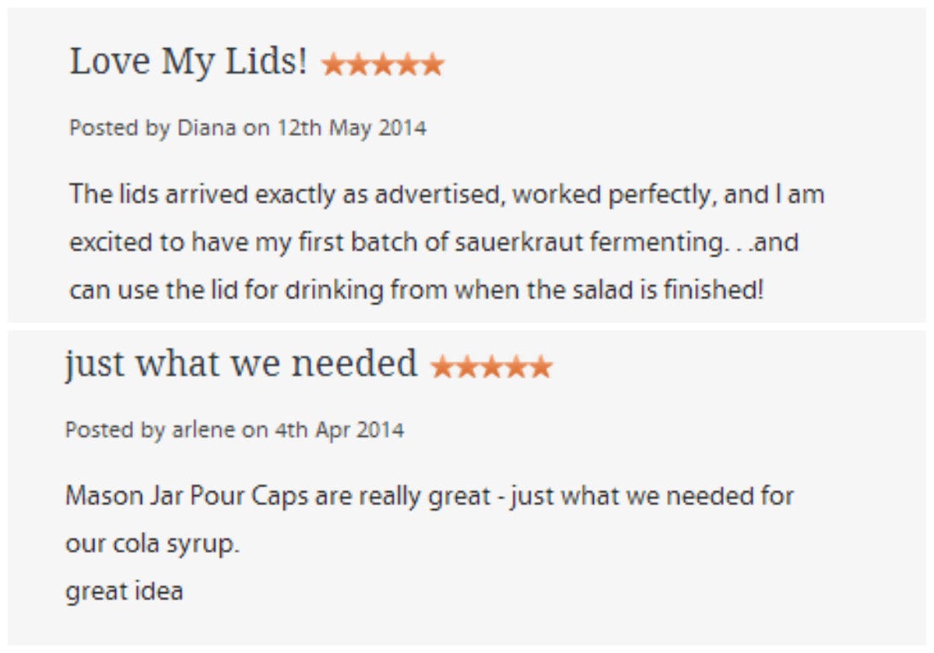Click the name Diana in the first review
This screenshot has height=653, width=934.
(206, 127)
